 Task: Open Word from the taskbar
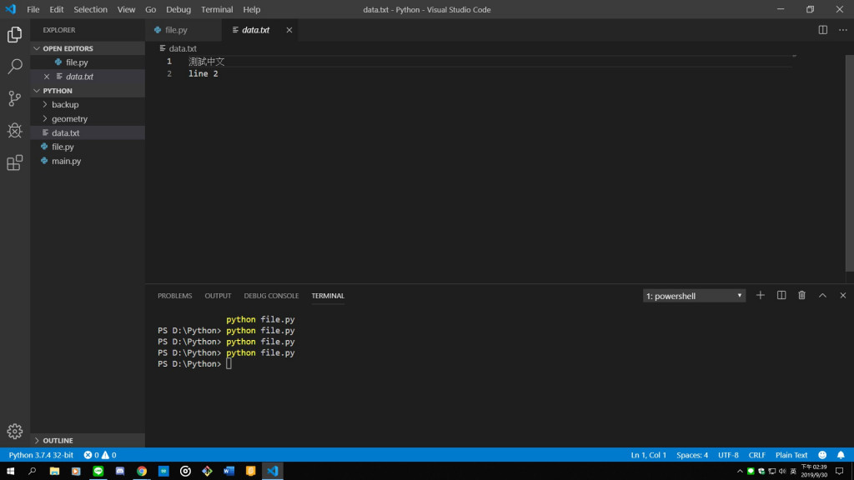point(229,472)
